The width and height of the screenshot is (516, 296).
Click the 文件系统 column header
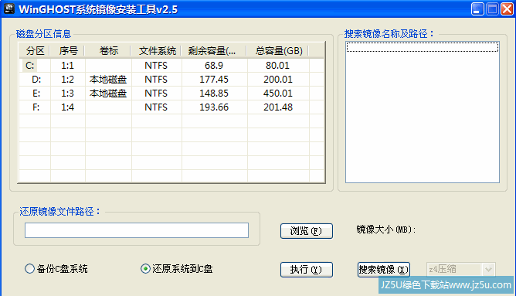pyautogui.click(x=157, y=51)
